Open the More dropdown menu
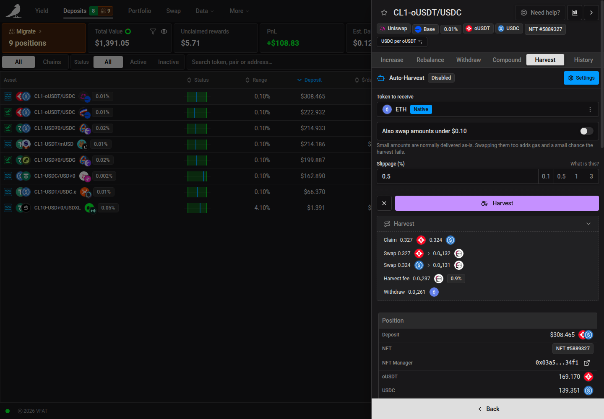 (x=239, y=11)
